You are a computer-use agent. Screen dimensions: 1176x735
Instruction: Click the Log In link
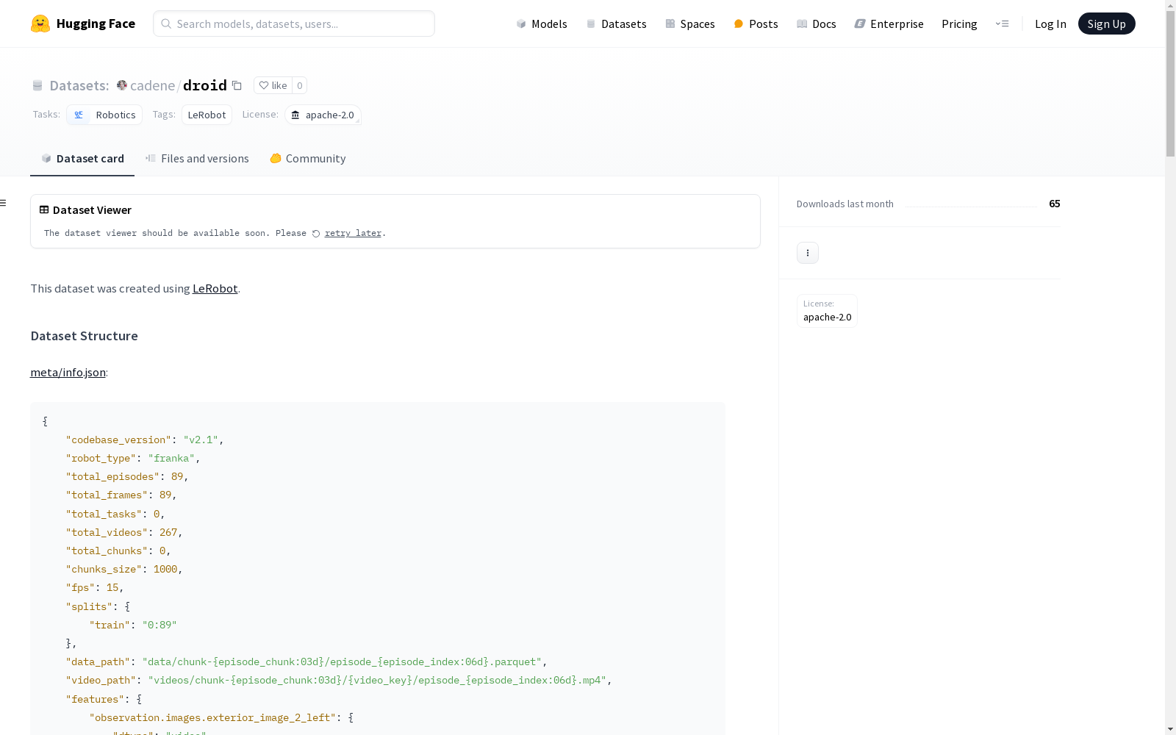tap(1050, 24)
